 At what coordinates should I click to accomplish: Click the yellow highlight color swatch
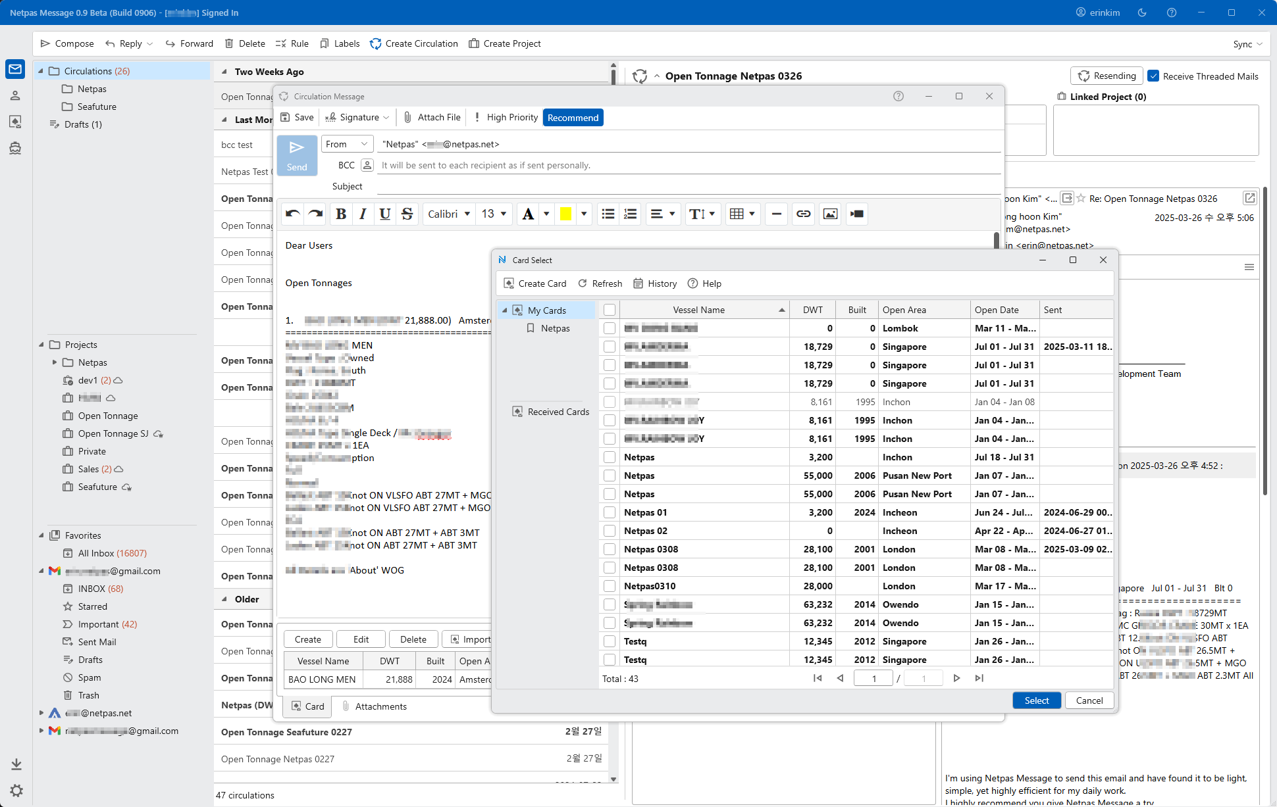565,214
